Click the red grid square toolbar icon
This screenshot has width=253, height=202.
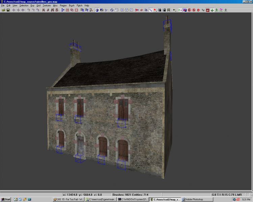pyautogui.click(x=67, y=10)
